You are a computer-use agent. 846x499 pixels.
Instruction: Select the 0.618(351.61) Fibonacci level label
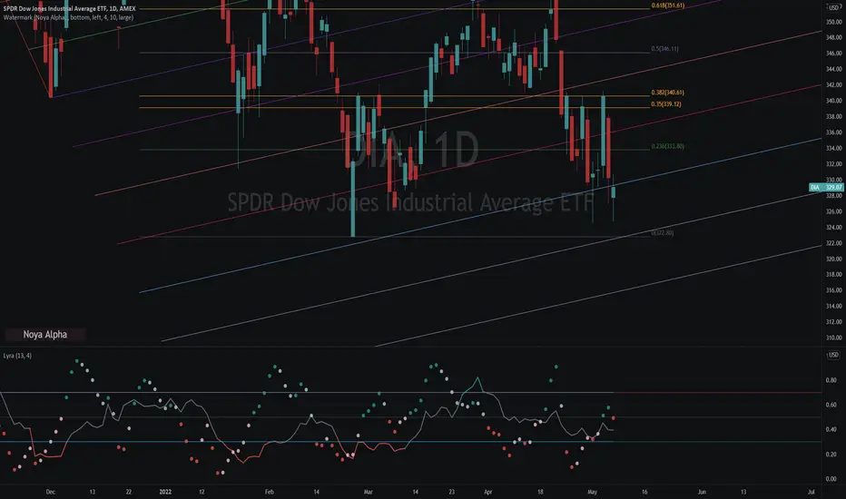pos(667,5)
